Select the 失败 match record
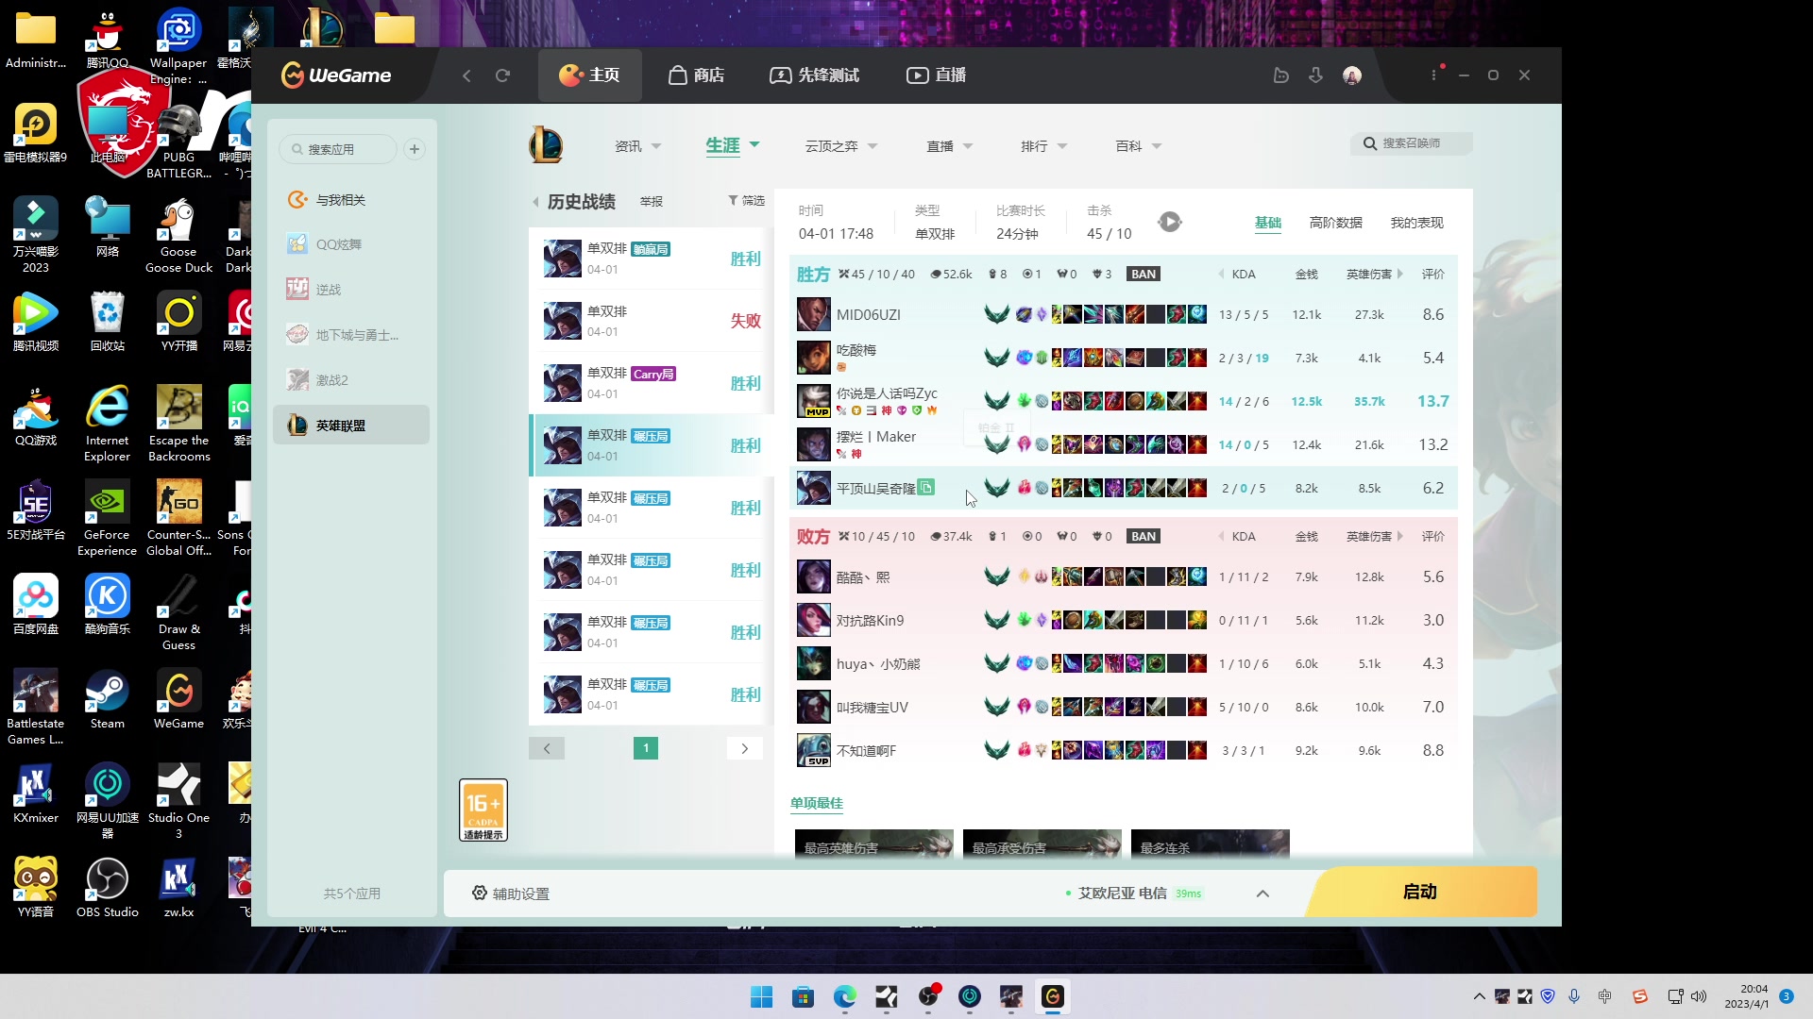Image resolution: width=1813 pixels, height=1019 pixels. click(x=650, y=321)
